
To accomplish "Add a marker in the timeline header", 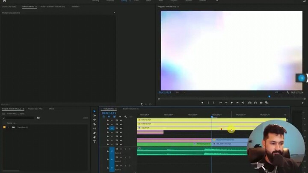I will pyautogui.click(x=120, y=117).
